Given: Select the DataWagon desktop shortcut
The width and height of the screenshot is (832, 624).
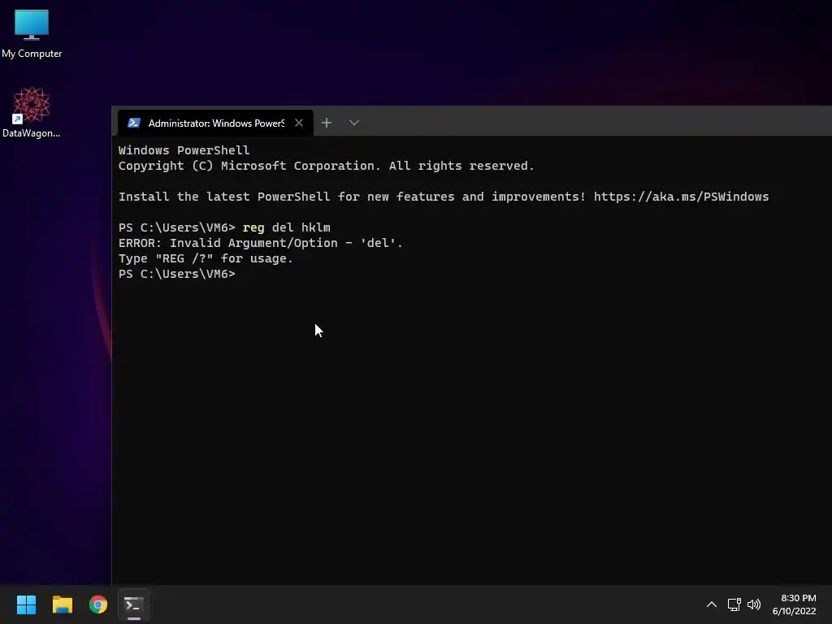Looking at the screenshot, I should coord(32,112).
